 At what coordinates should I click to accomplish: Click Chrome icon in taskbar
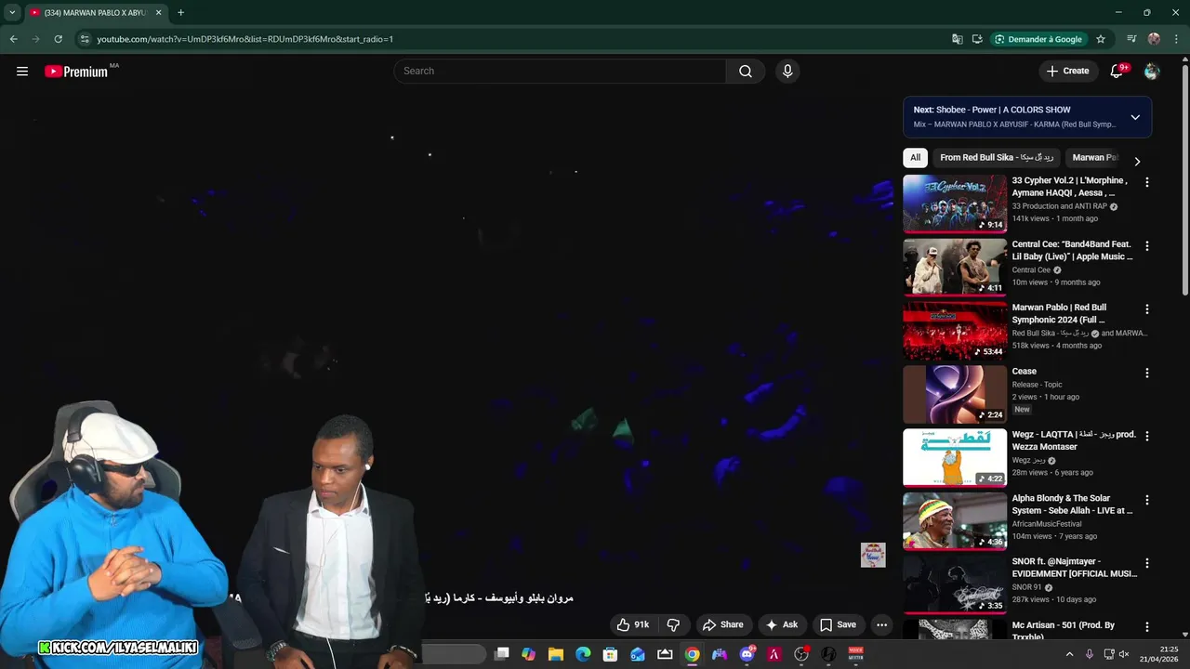(692, 654)
